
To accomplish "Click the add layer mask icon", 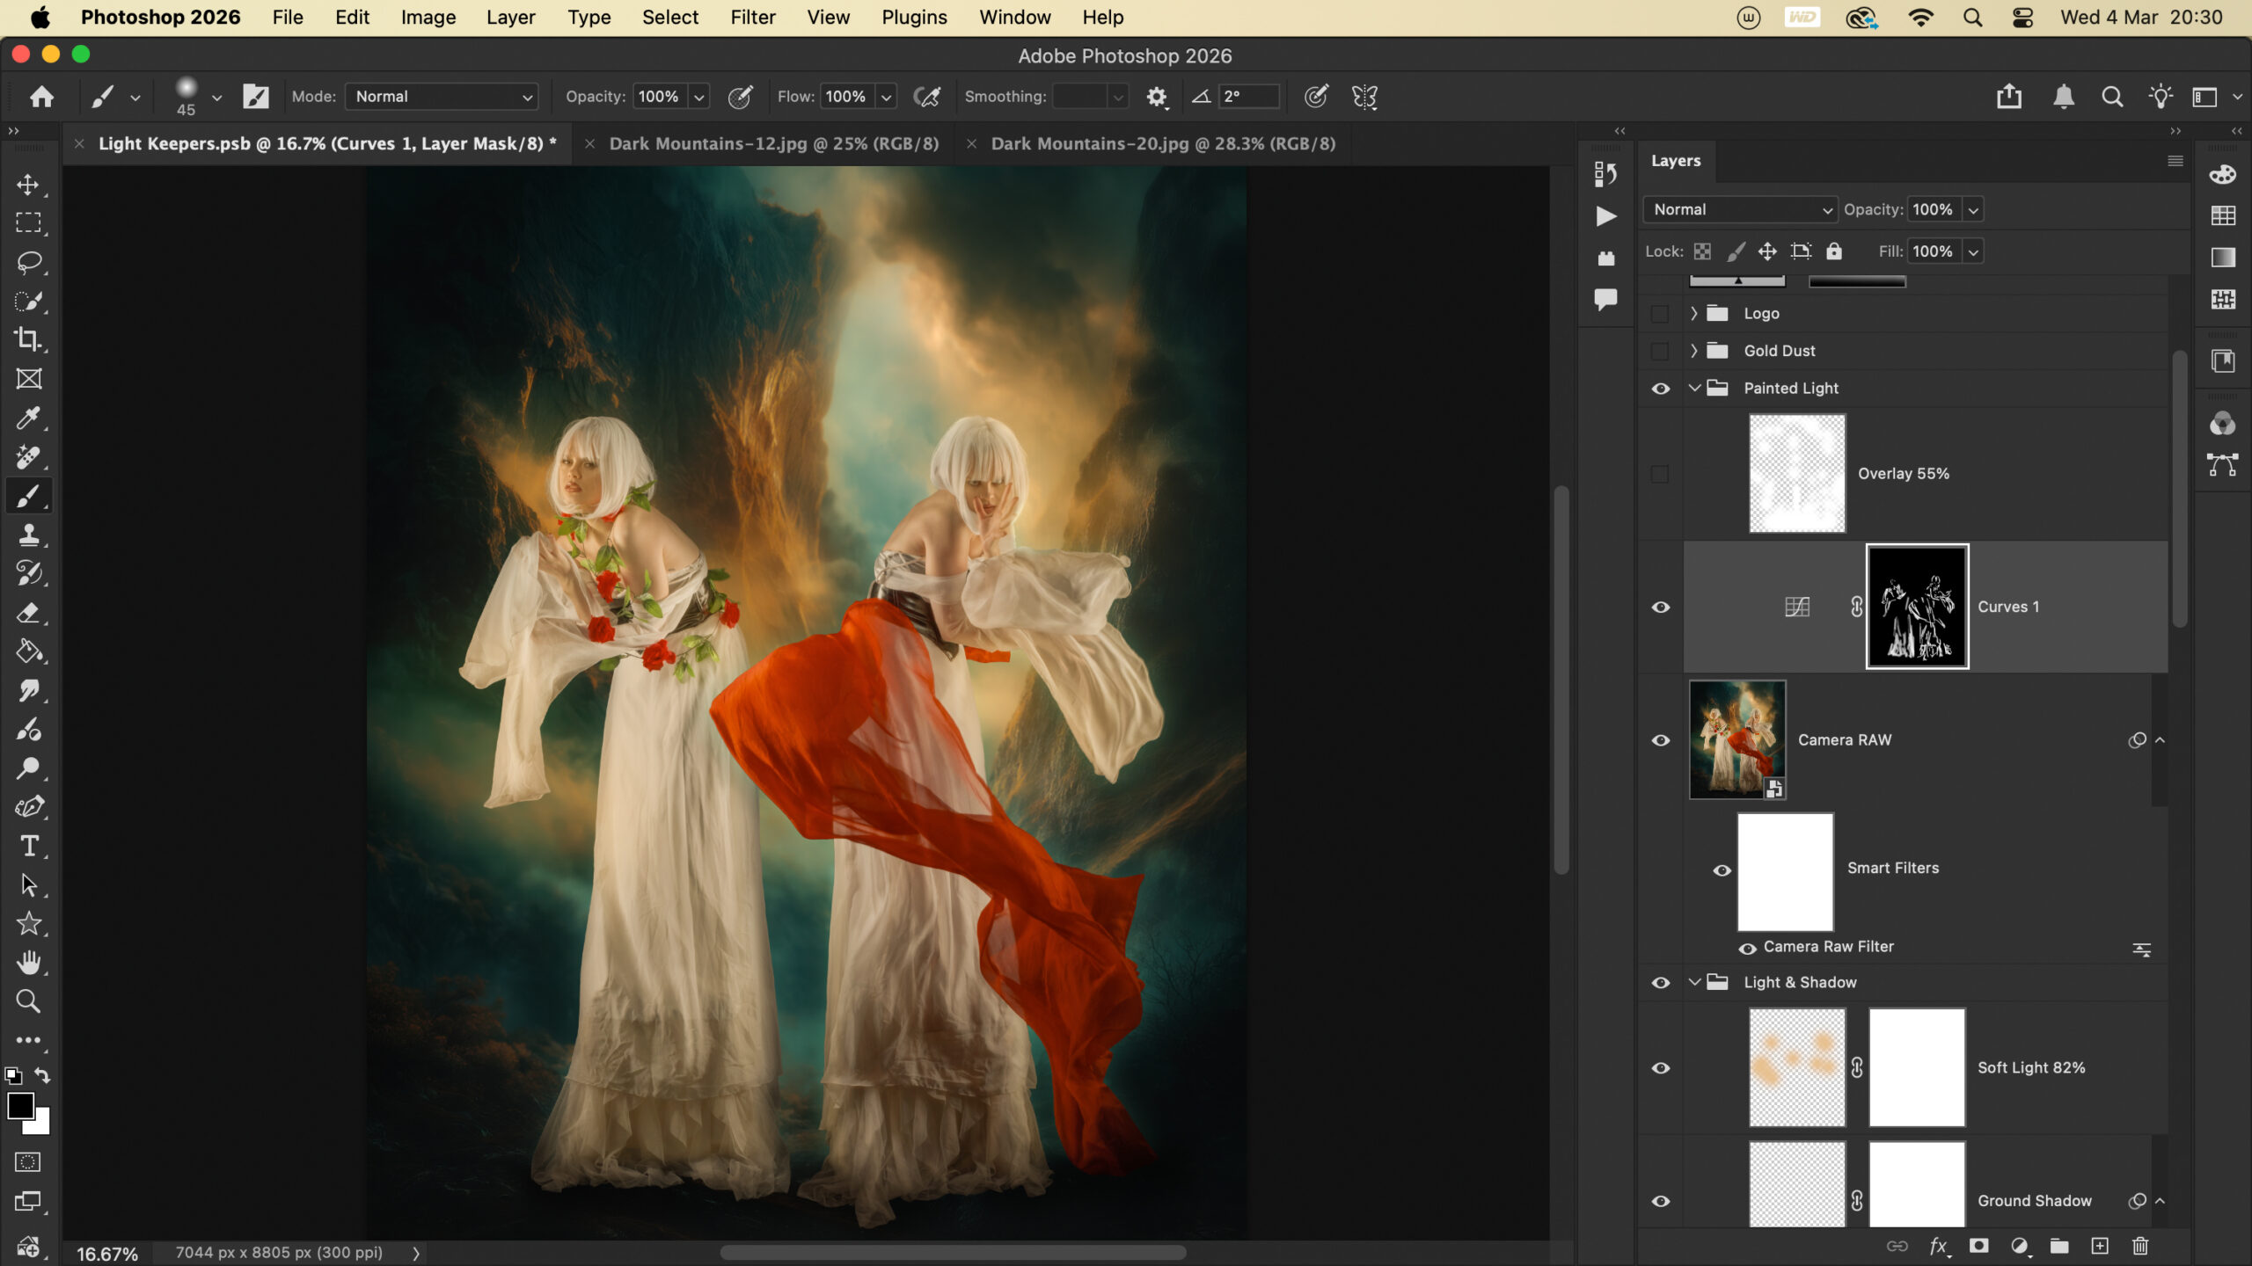I will coord(1978,1246).
